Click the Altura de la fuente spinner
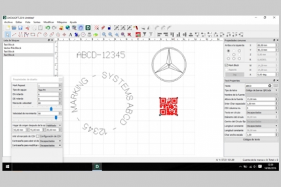The height and width of the screenshot is (187, 281). 276,99
